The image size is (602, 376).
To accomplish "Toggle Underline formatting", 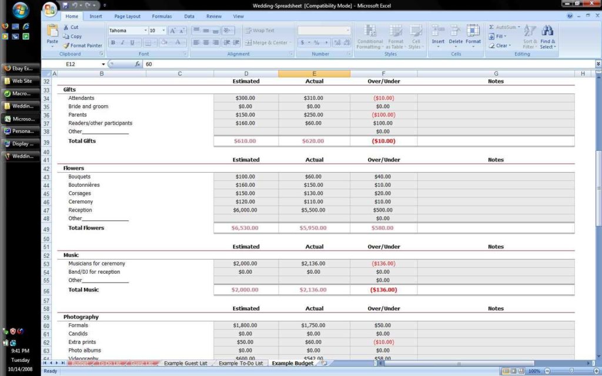I will (132, 42).
